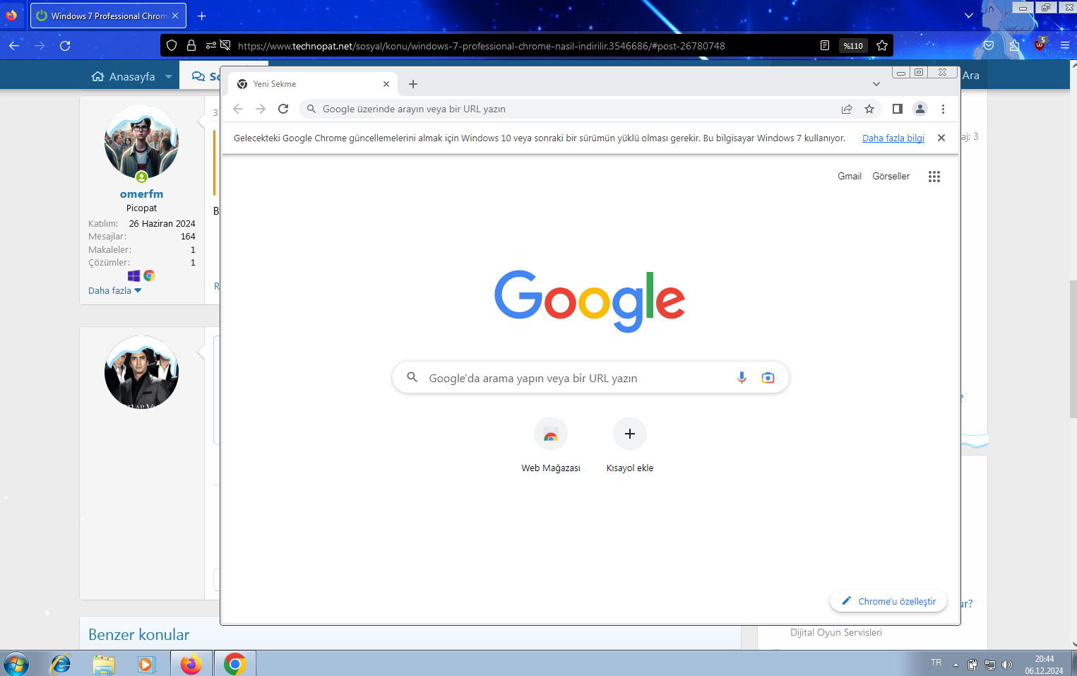Select the Yeni Sekme tab in Chrome

tap(313, 84)
